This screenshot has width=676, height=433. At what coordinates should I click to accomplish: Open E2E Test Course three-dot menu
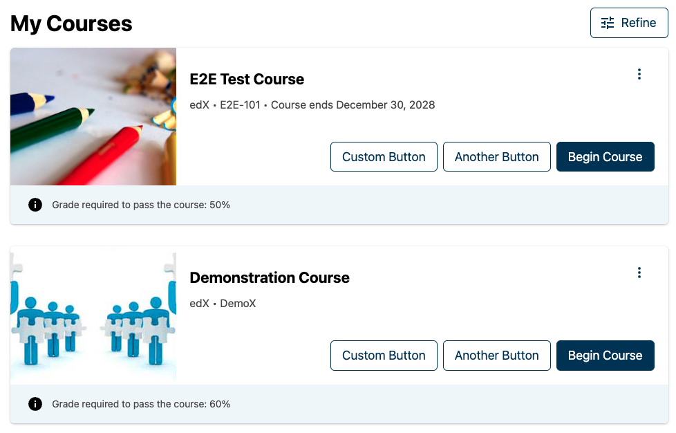tap(639, 74)
